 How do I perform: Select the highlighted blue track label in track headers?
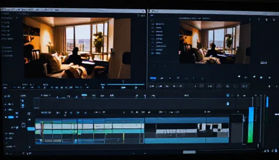10,117
